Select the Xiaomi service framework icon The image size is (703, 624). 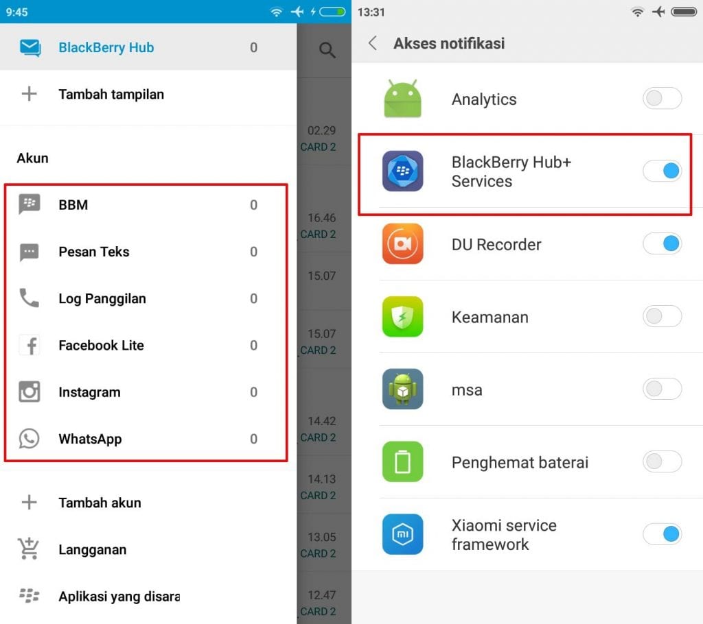pos(402,534)
